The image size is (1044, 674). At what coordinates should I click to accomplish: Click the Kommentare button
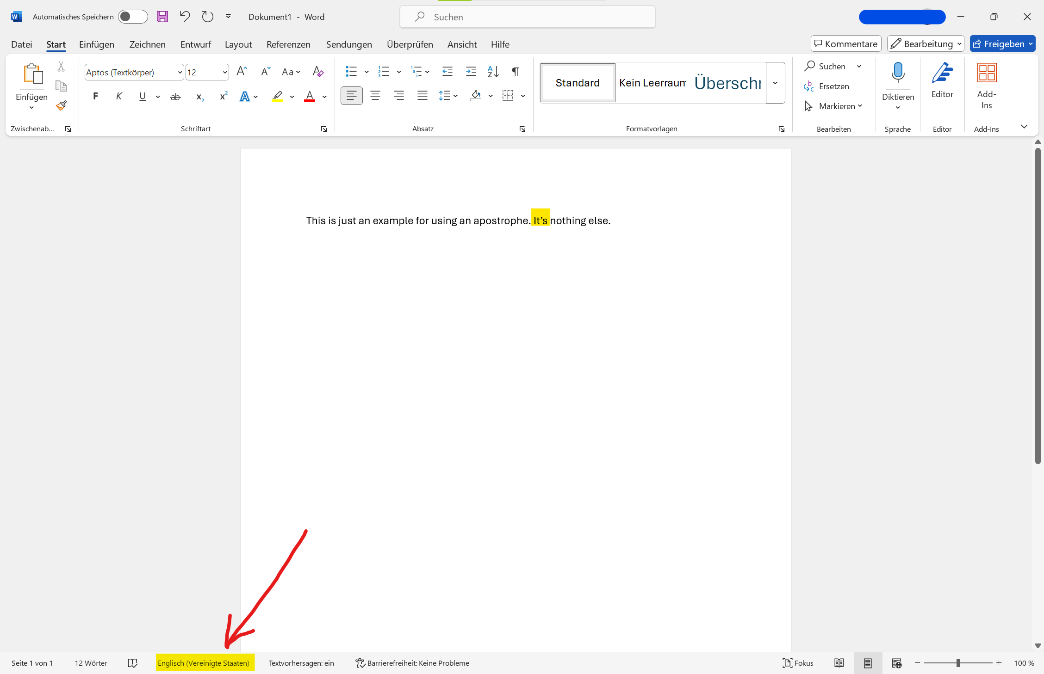(x=845, y=44)
